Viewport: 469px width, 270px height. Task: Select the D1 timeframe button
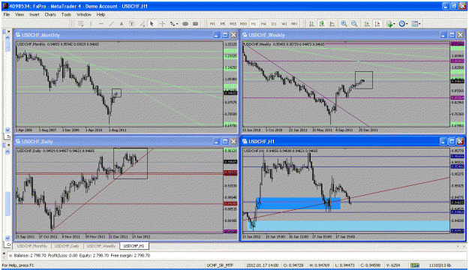274,24
